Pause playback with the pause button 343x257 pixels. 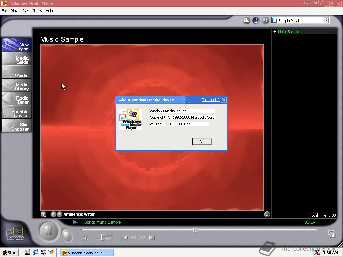point(48,231)
